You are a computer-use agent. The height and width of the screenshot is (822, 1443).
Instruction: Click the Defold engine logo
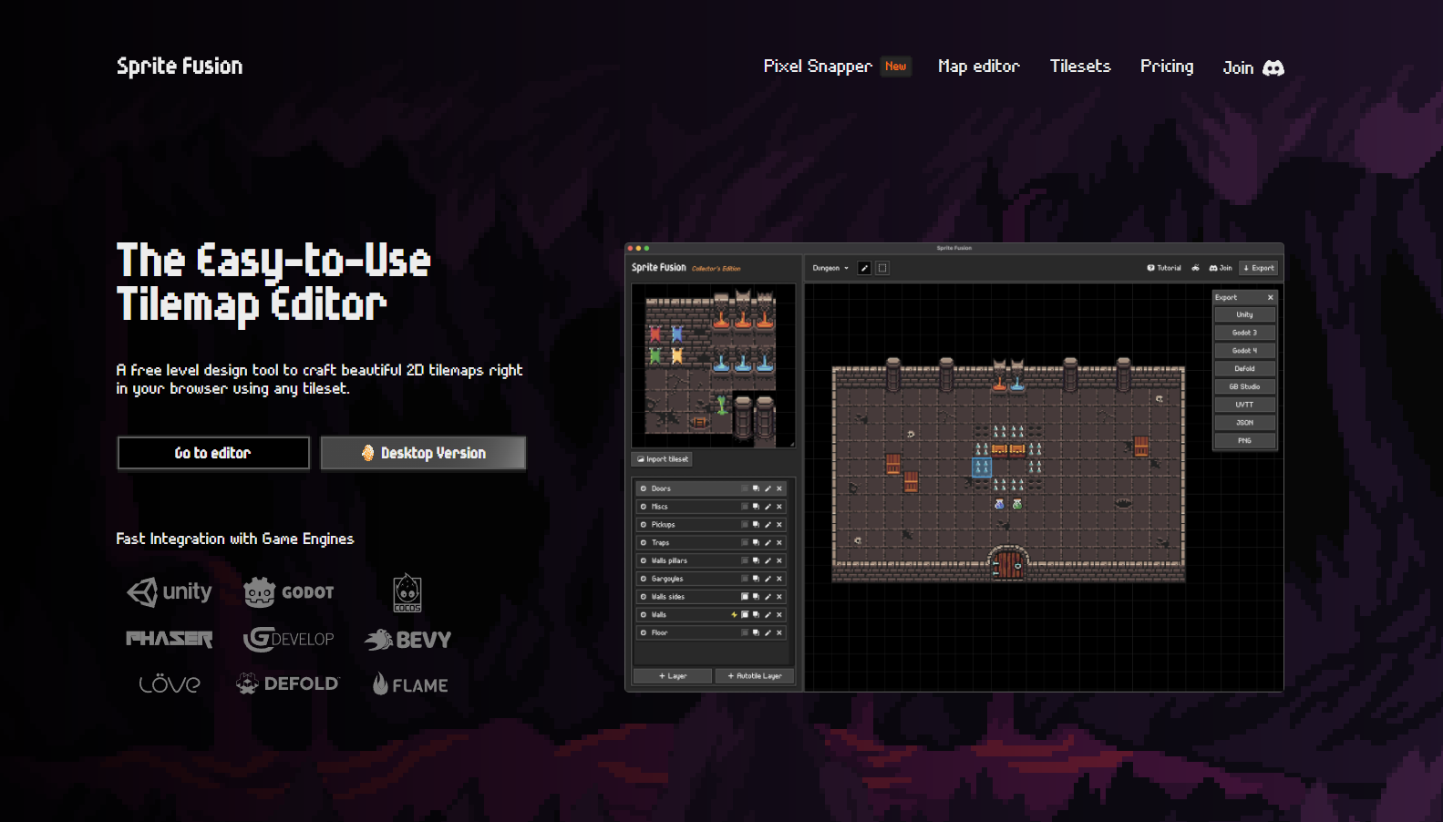click(287, 683)
